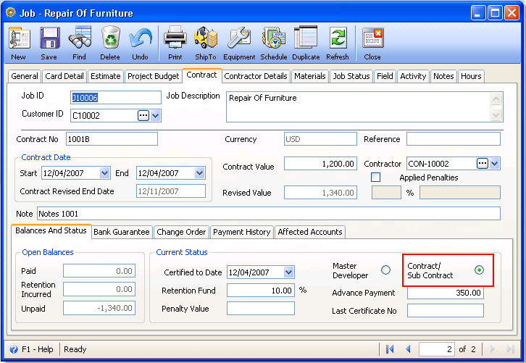Duplicate the job record
The height and width of the screenshot is (363, 526).
[306, 38]
